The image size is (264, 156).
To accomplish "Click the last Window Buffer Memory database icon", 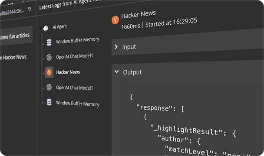I will [x=49, y=102].
